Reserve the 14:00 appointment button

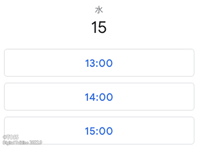click(x=99, y=97)
